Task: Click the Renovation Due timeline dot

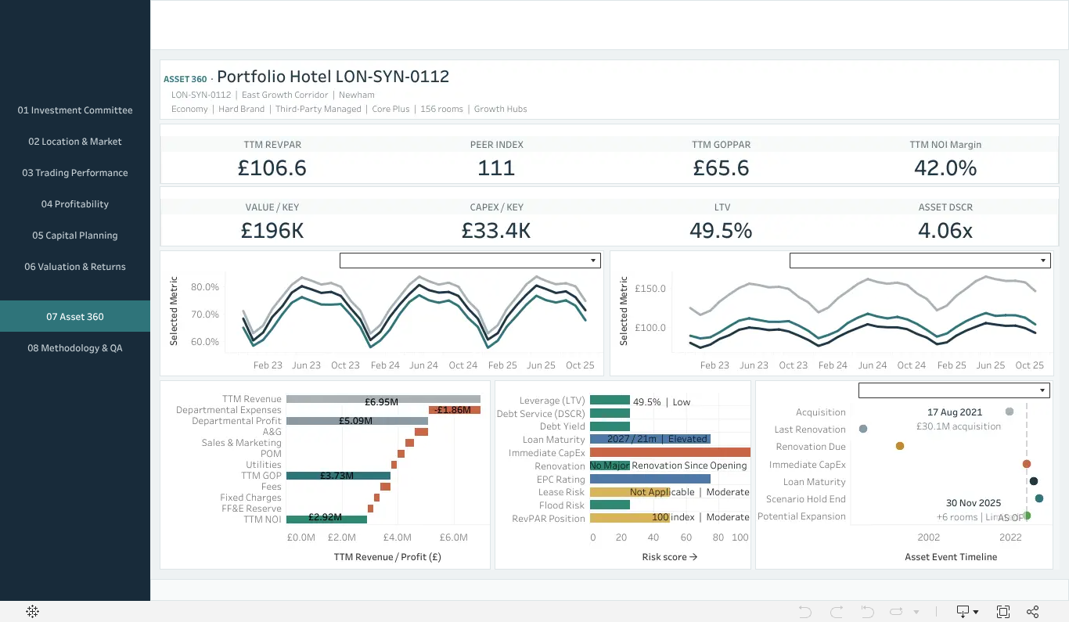Action: [x=900, y=446]
